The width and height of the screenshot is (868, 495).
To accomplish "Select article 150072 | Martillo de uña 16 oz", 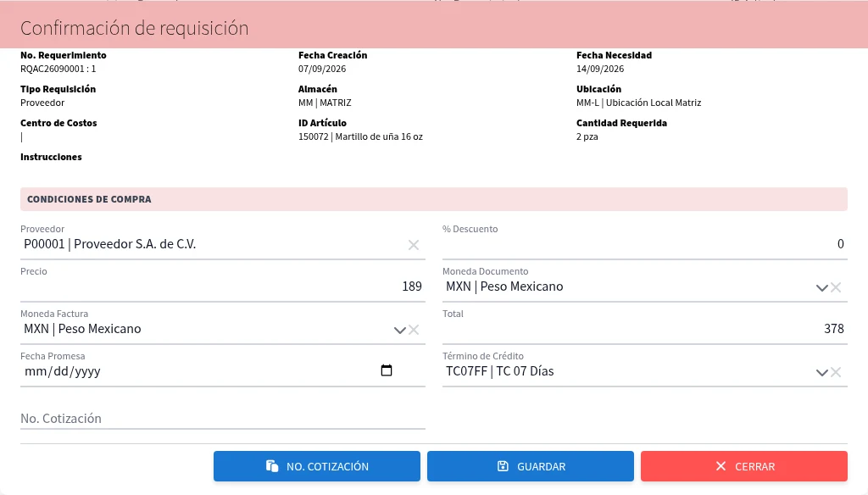I will coord(360,136).
